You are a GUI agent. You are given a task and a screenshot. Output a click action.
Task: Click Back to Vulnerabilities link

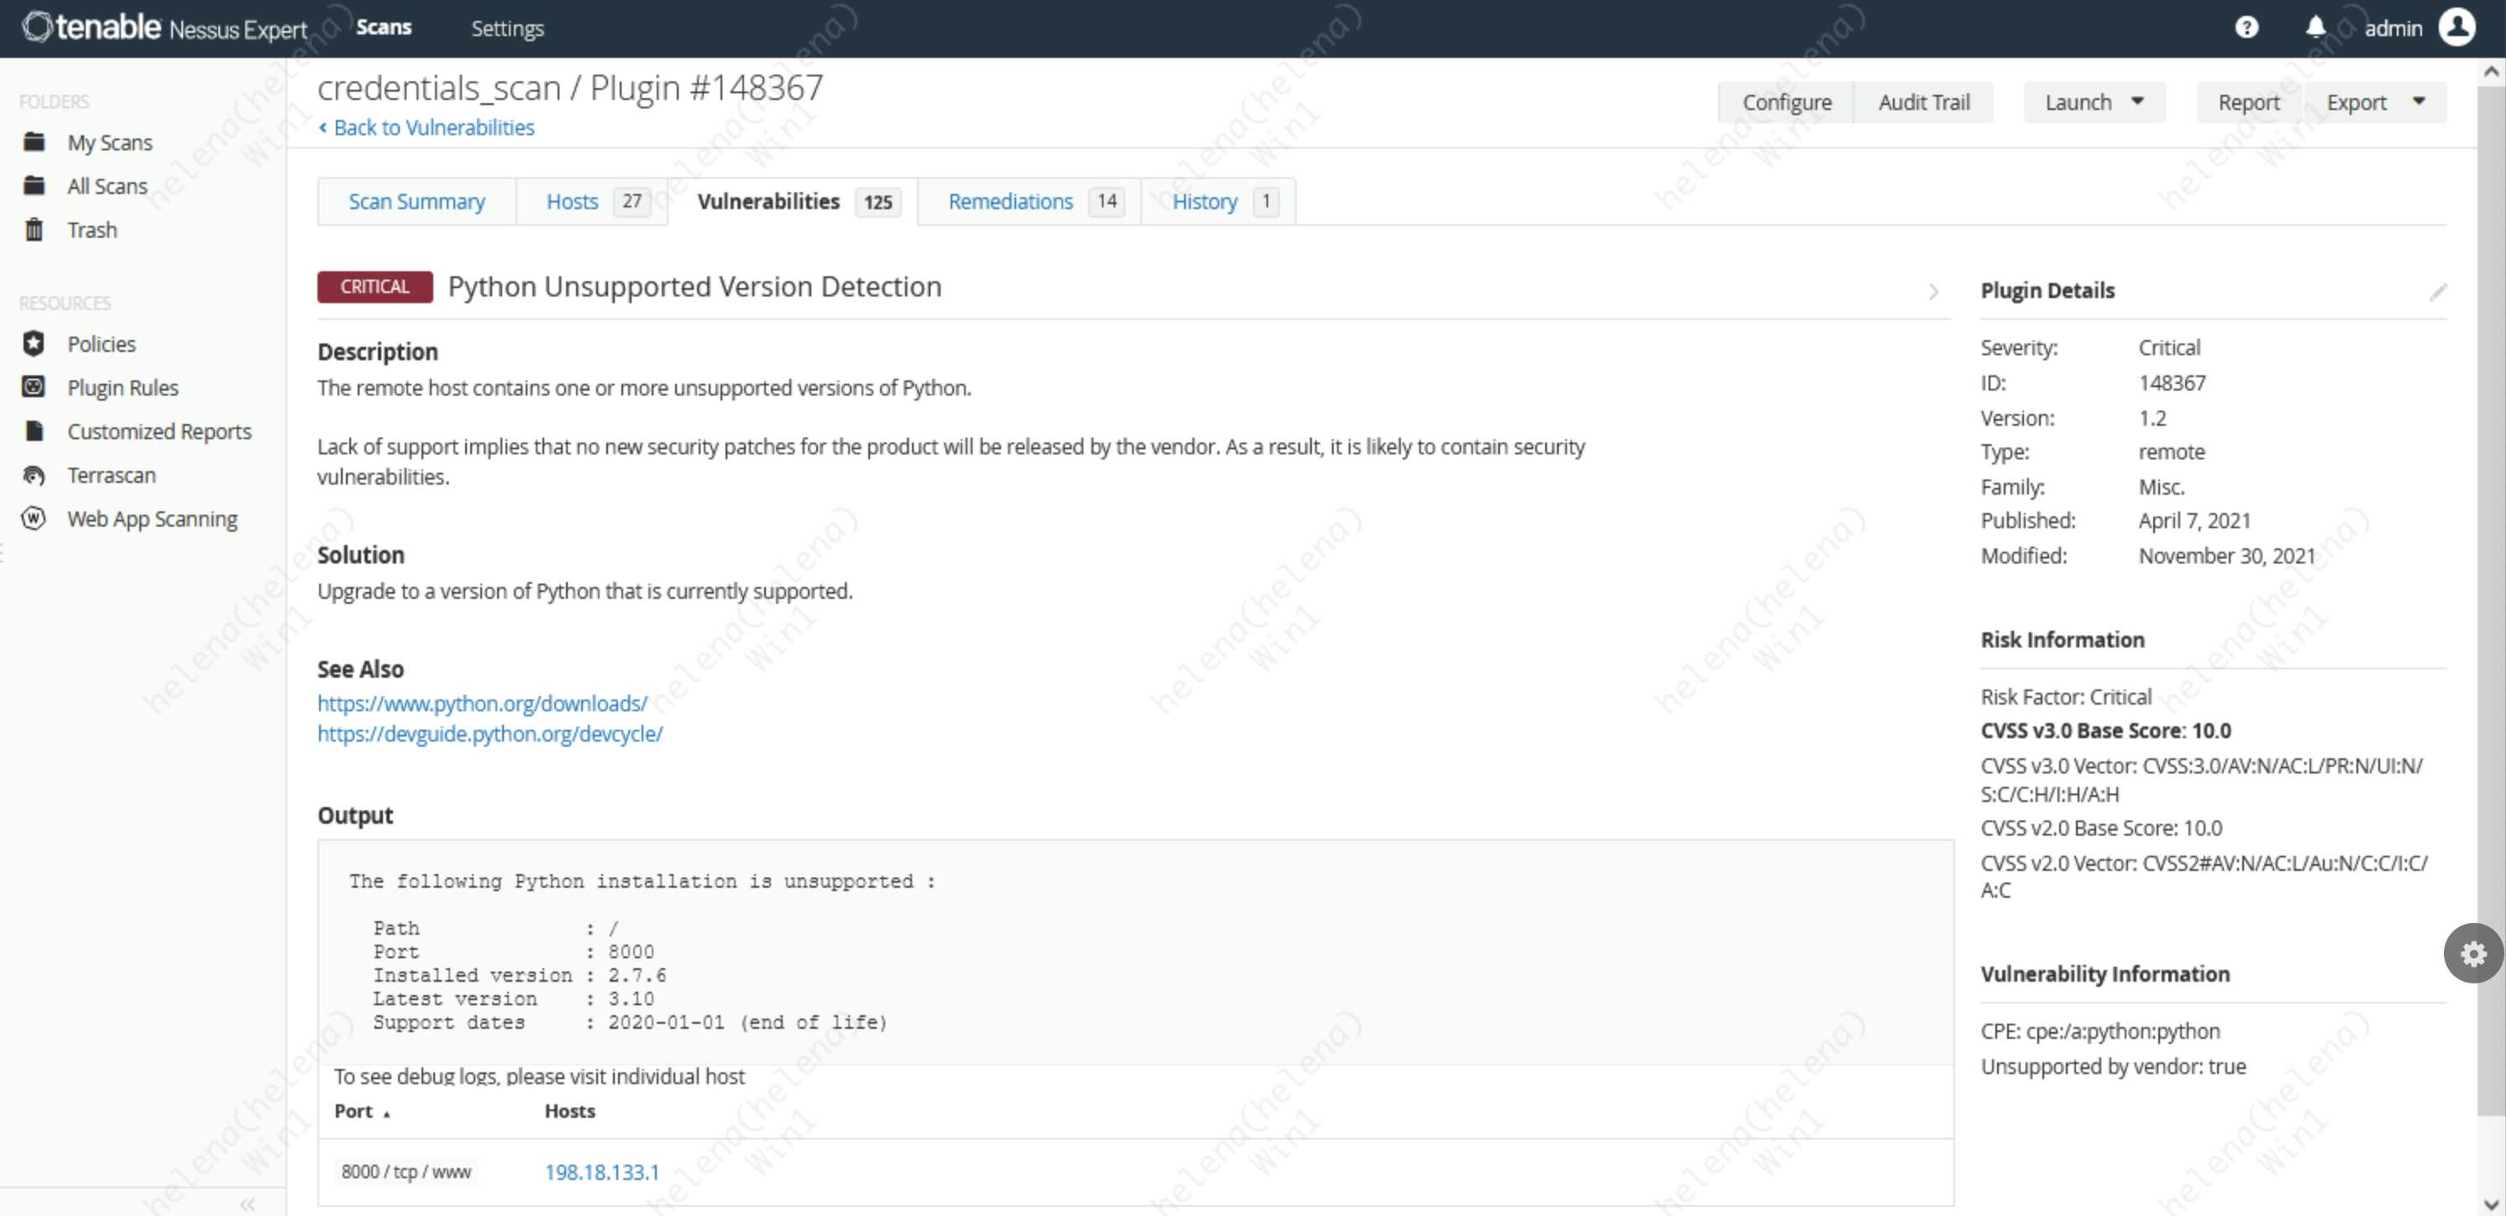coord(433,128)
